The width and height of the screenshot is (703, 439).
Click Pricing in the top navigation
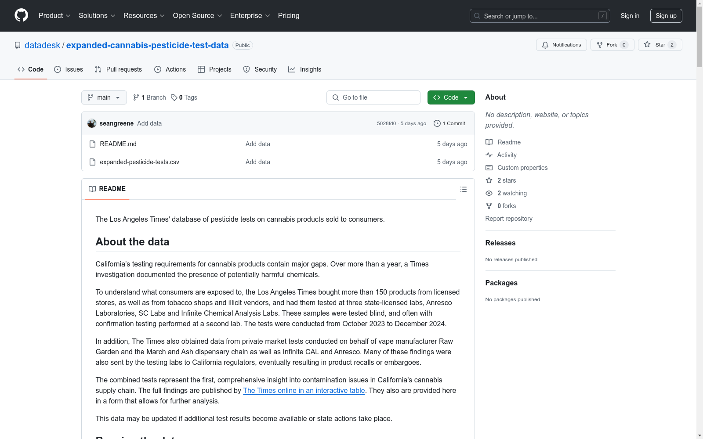[x=289, y=16]
